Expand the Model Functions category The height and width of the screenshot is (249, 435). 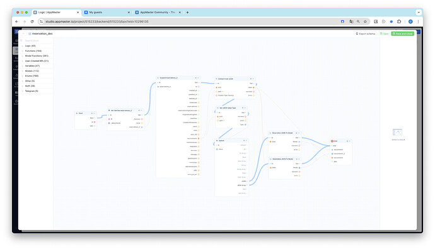coord(37,56)
